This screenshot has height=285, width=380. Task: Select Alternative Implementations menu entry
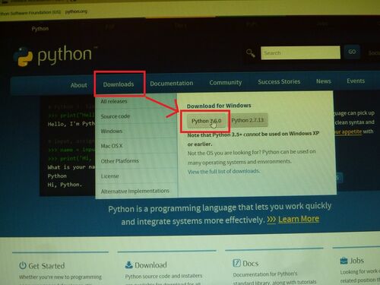click(x=135, y=191)
